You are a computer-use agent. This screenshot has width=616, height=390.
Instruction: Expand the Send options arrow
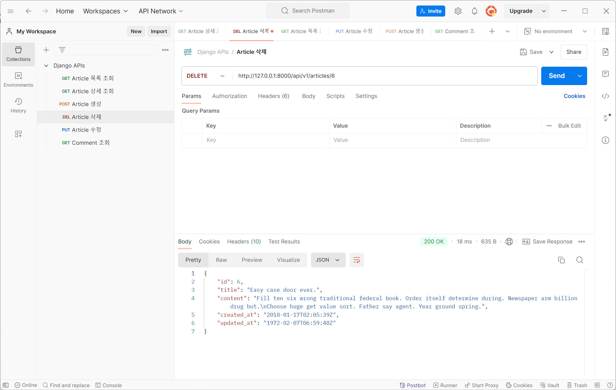pyautogui.click(x=580, y=76)
